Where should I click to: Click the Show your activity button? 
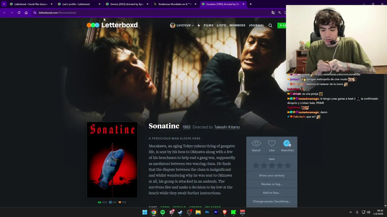(x=272, y=175)
